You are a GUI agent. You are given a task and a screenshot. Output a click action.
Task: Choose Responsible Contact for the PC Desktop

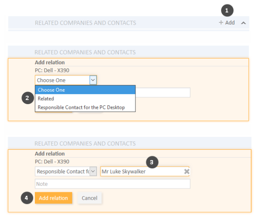tap(85, 108)
